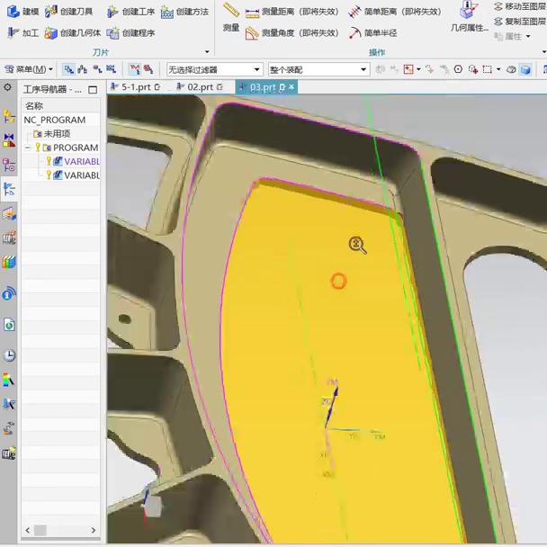Open the History clock icon in sidebar

[x=9, y=355]
